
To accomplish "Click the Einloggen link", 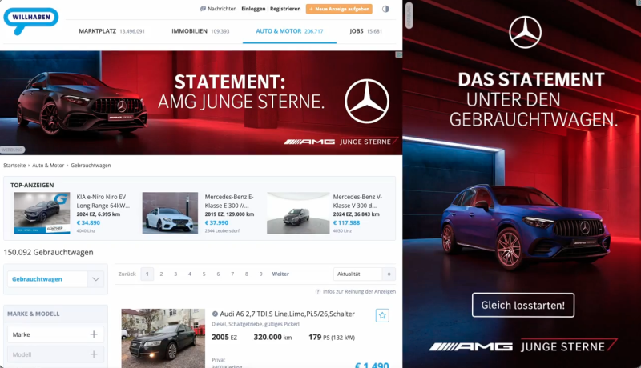I will [253, 9].
